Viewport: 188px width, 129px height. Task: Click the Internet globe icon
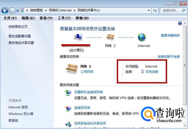pos(142,37)
